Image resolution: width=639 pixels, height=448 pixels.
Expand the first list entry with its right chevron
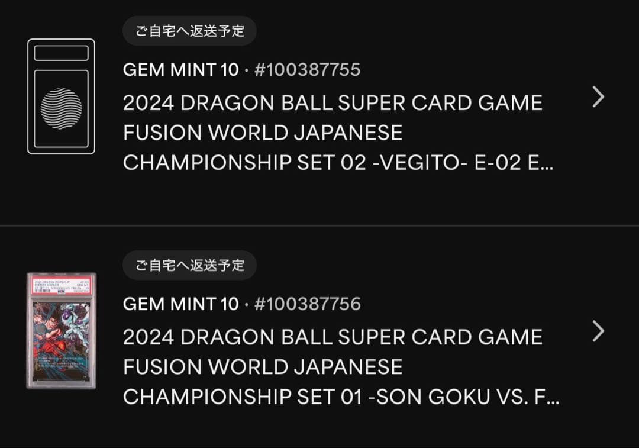tap(599, 96)
